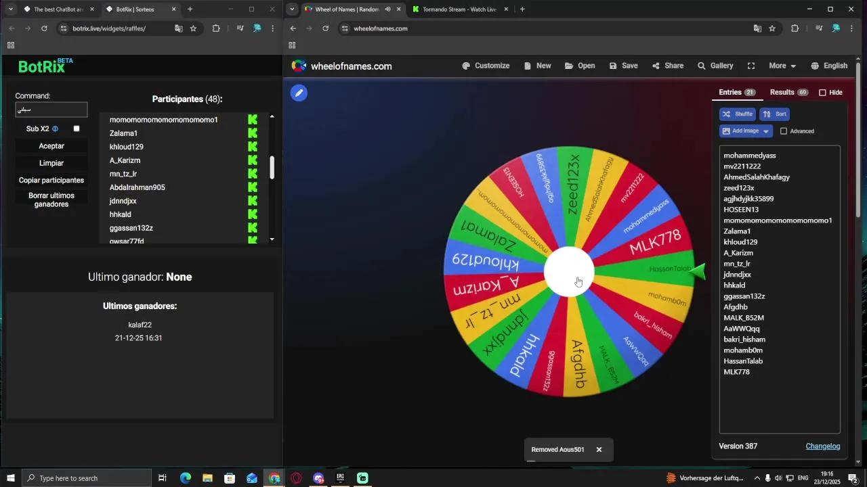Click the Aceptar button
867x487 pixels.
(51, 146)
